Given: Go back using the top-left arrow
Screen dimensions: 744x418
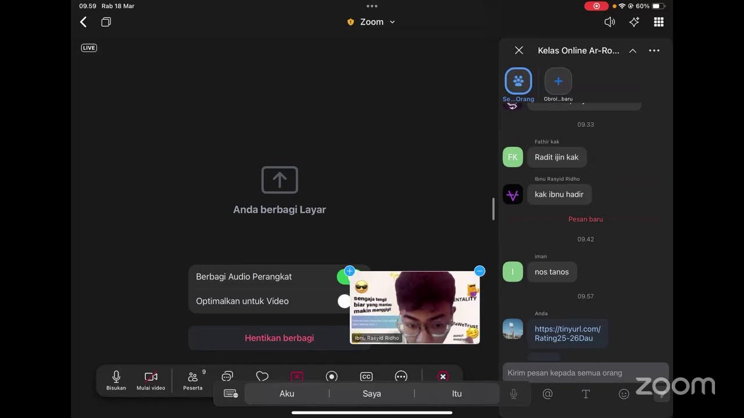Looking at the screenshot, I should click(83, 22).
